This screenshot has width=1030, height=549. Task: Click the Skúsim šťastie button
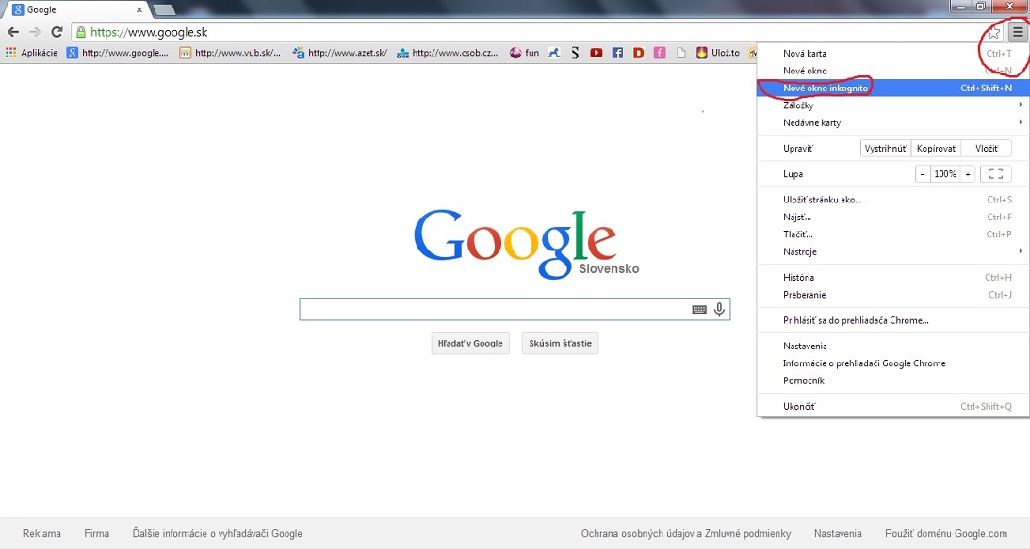pos(560,344)
